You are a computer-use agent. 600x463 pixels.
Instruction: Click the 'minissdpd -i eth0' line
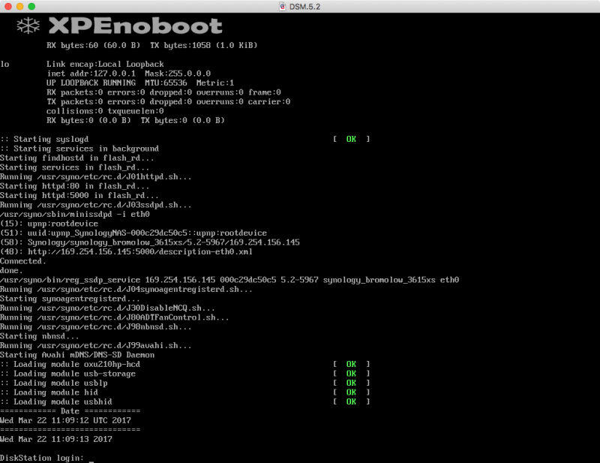tap(74, 214)
